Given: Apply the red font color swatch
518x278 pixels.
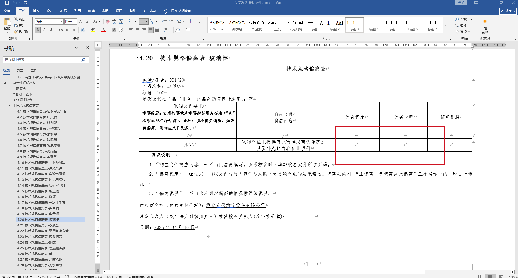Looking at the screenshot, I should [104, 30].
